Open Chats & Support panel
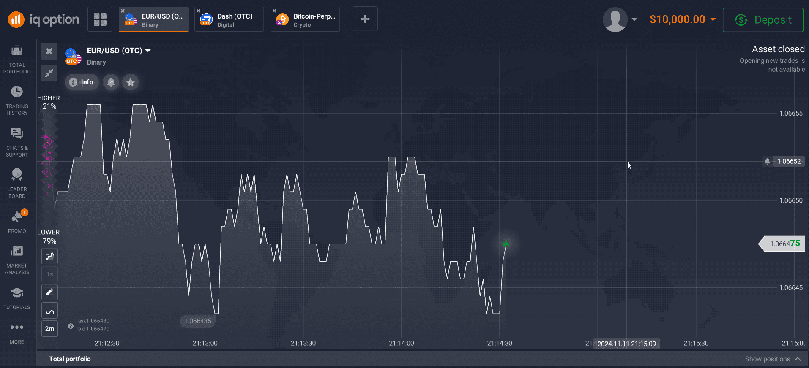This screenshot has width=809, height=368. coord(17,142)
